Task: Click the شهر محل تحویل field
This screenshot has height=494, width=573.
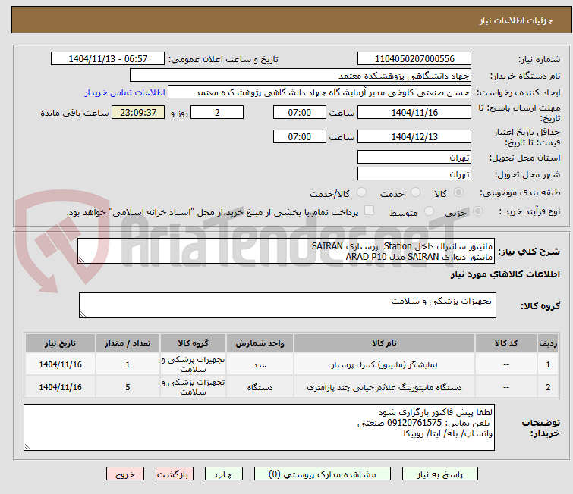Action: tap(414, 174)
